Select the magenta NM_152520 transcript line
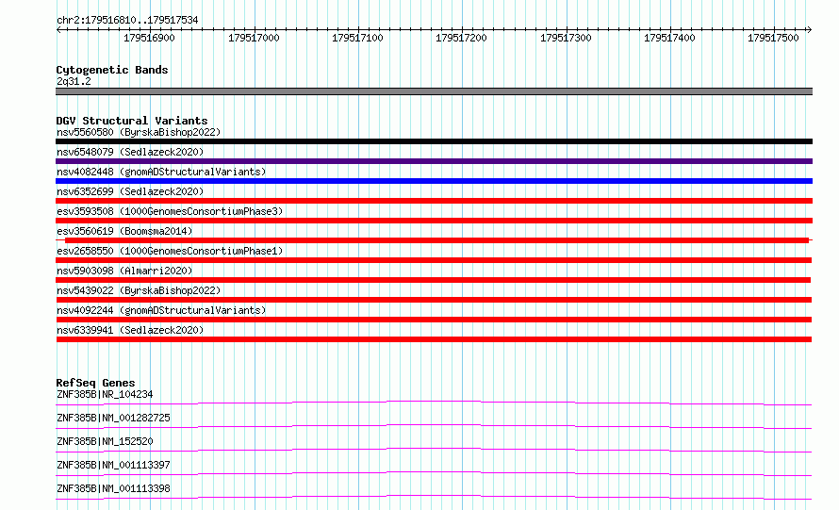839x510 pixels. (434, 450)
